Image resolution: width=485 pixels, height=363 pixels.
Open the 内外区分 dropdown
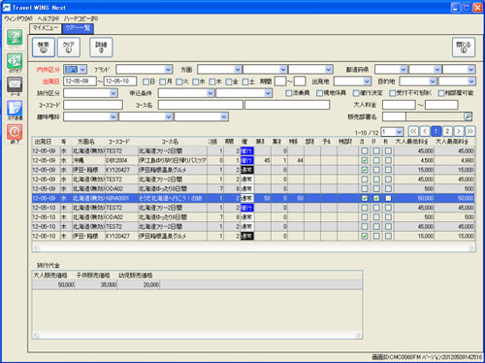pos(82,69)
